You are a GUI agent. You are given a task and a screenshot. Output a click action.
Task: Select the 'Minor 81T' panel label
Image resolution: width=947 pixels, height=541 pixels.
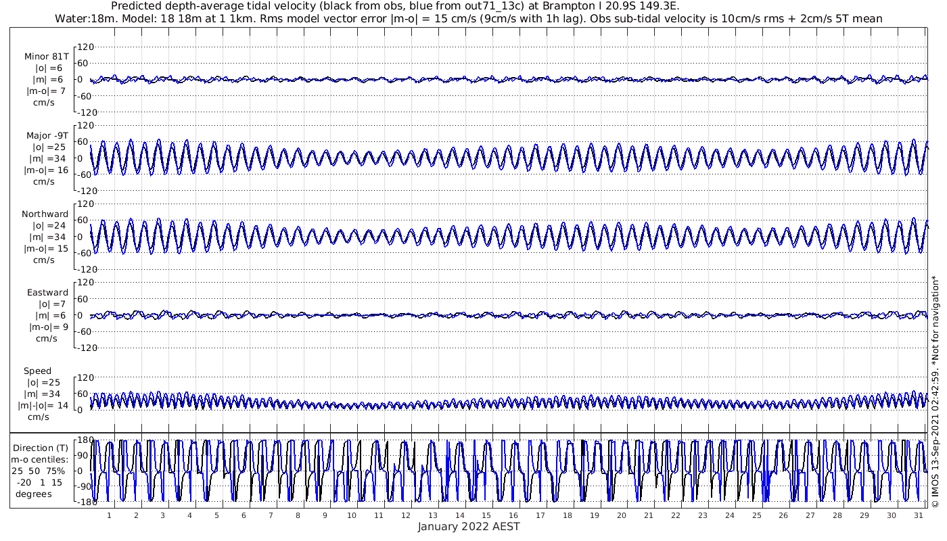46,57
